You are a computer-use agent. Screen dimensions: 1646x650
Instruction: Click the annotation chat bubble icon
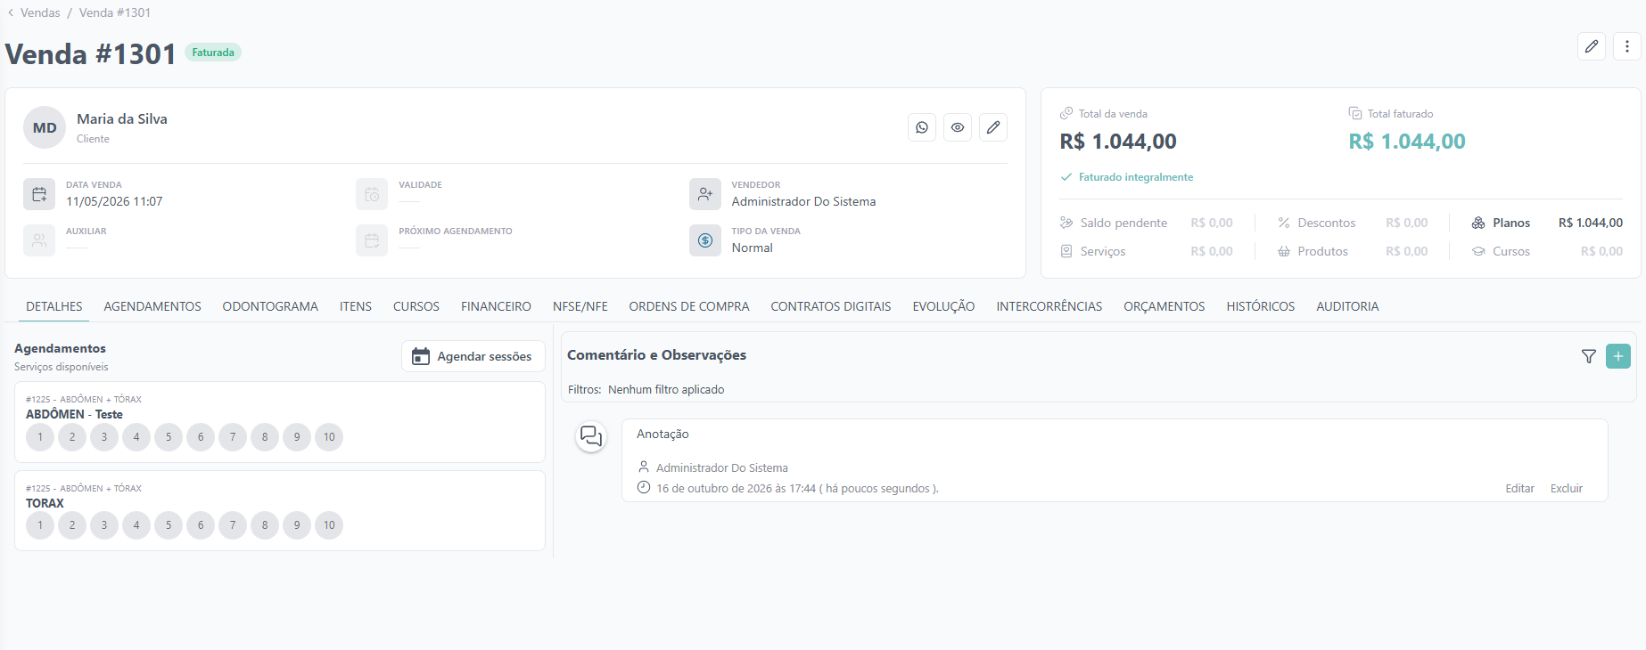[591, 436]
